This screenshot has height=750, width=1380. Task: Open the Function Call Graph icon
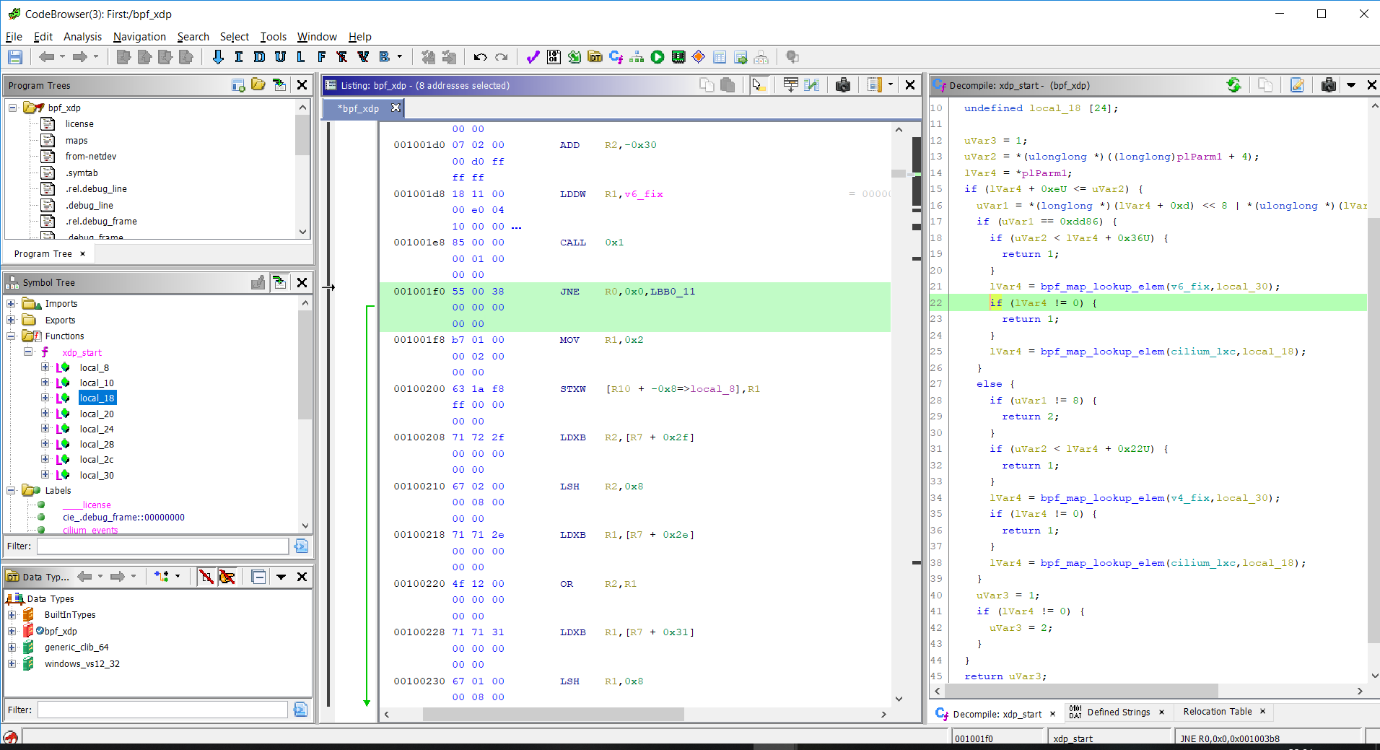point(637,57)
